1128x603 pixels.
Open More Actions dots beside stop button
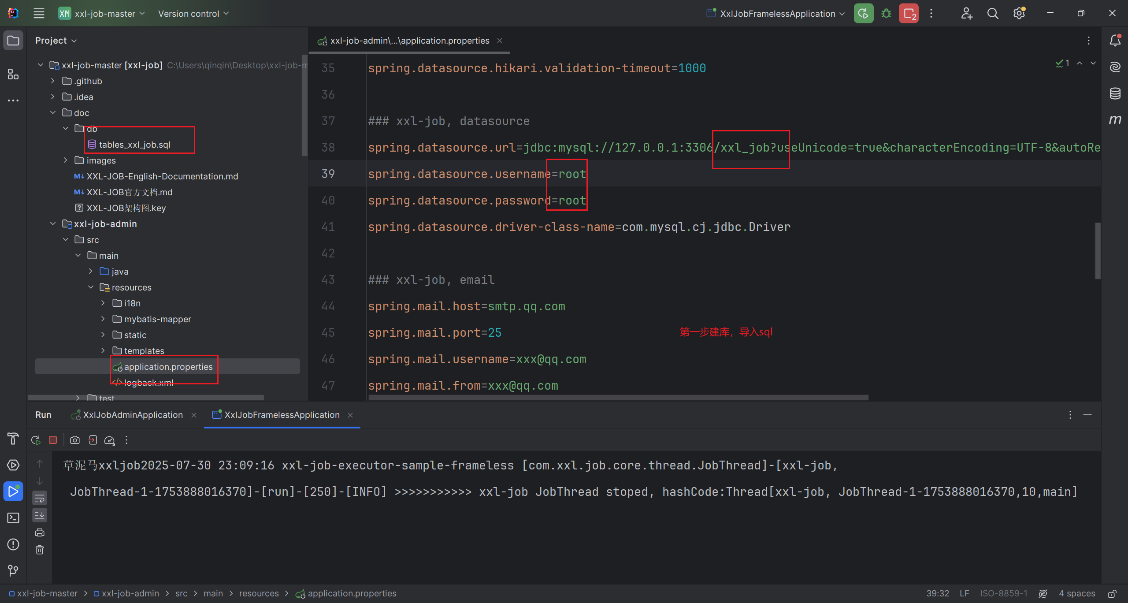(x=931, y=13)
